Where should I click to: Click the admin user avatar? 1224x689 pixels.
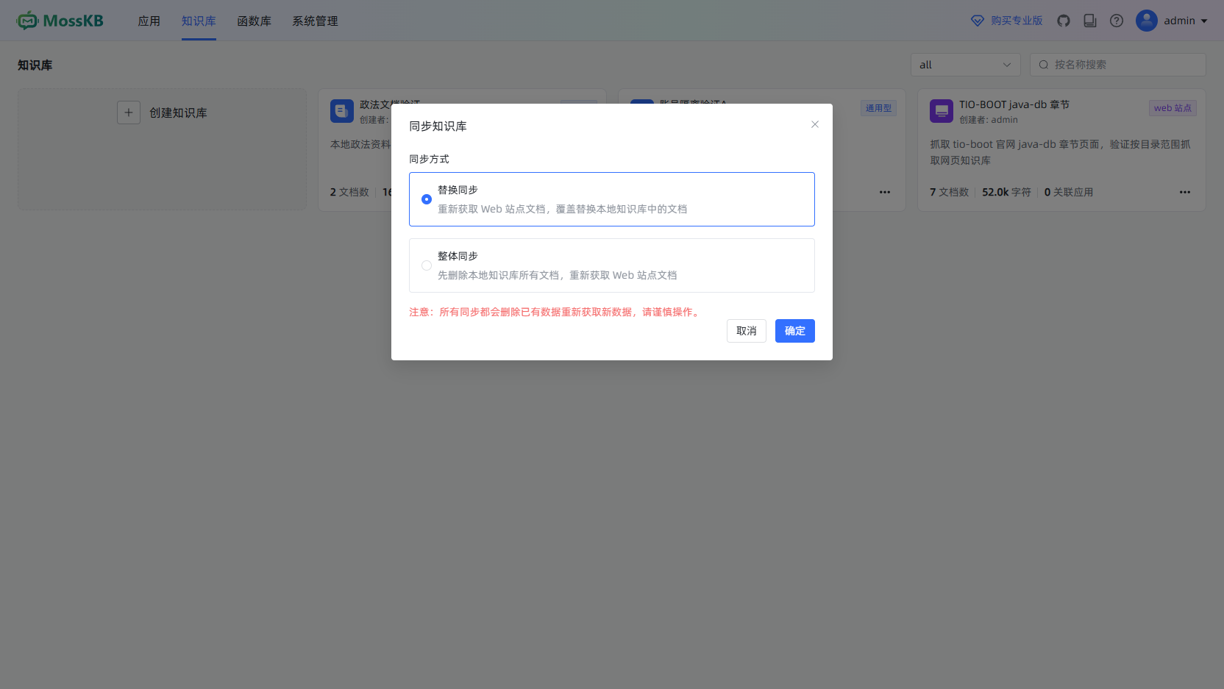click(1147, 21)
